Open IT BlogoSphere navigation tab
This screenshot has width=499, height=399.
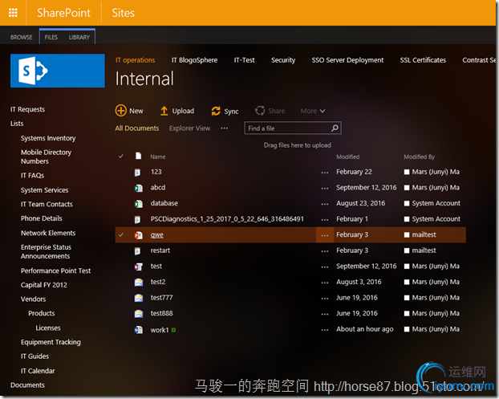194,60
